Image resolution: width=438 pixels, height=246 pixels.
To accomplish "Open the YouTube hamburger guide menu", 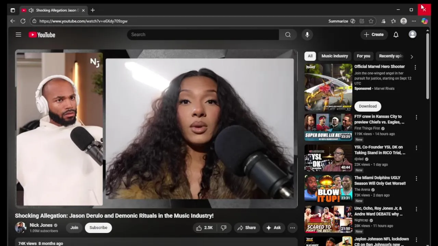I will pos(18,35).
